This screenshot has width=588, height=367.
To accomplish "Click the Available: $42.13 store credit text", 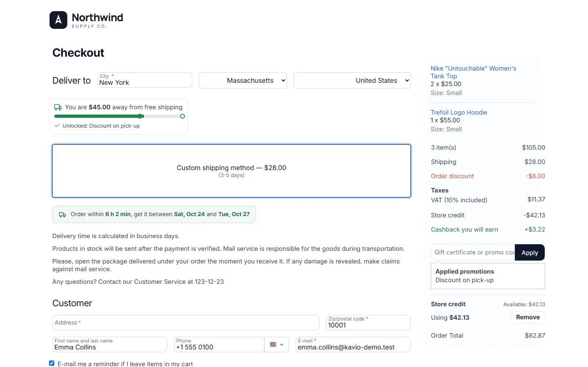I will pyautogui.click(x=524, y=304).
